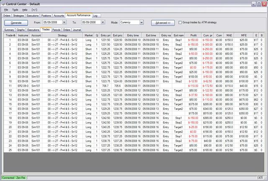The height and width of the screenshot is (181, 268).
Task: Sort by the Entry time column header
Action: [x=133, y=35]
